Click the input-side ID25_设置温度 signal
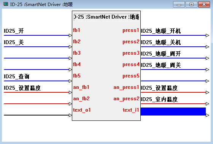This screenshot has height=144, width=213. pyautogui.click(x=22, y=88)
